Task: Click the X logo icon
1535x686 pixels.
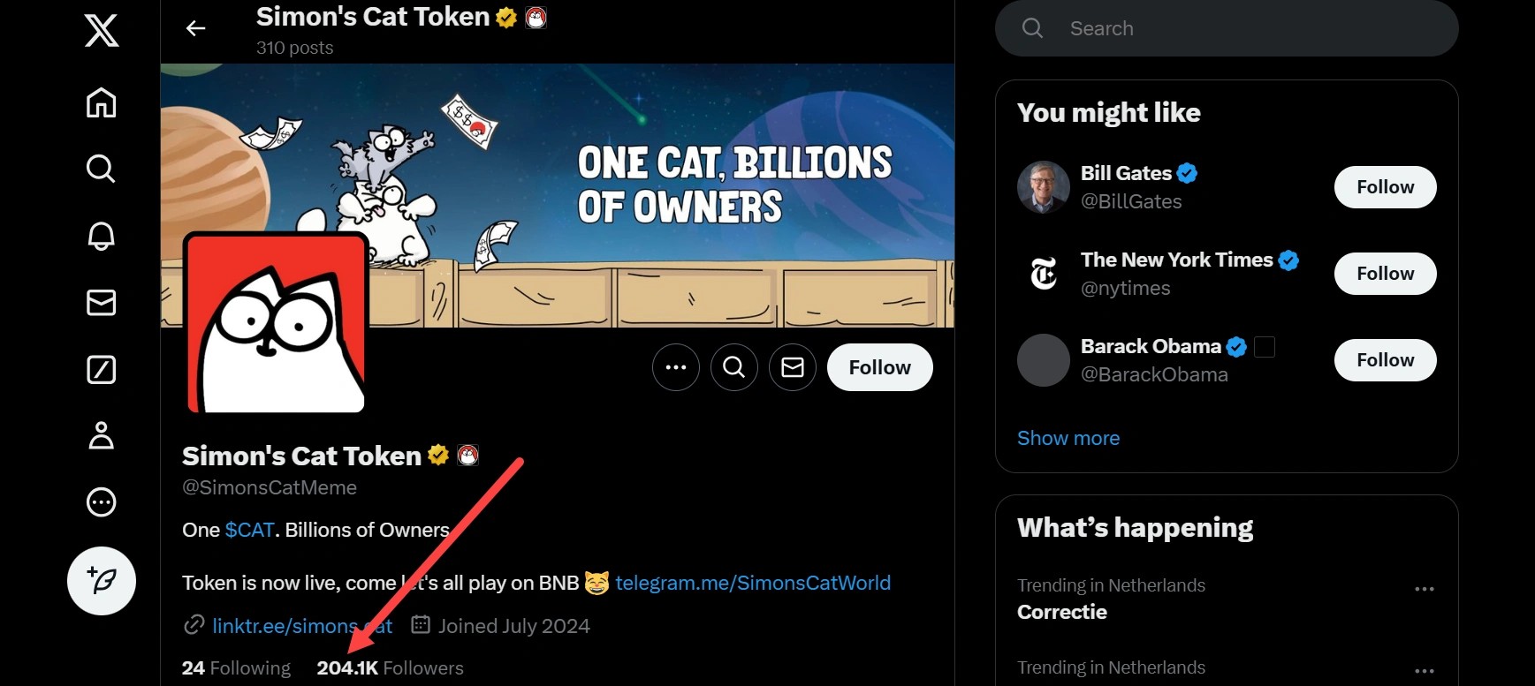Action: tap(102, 31)
